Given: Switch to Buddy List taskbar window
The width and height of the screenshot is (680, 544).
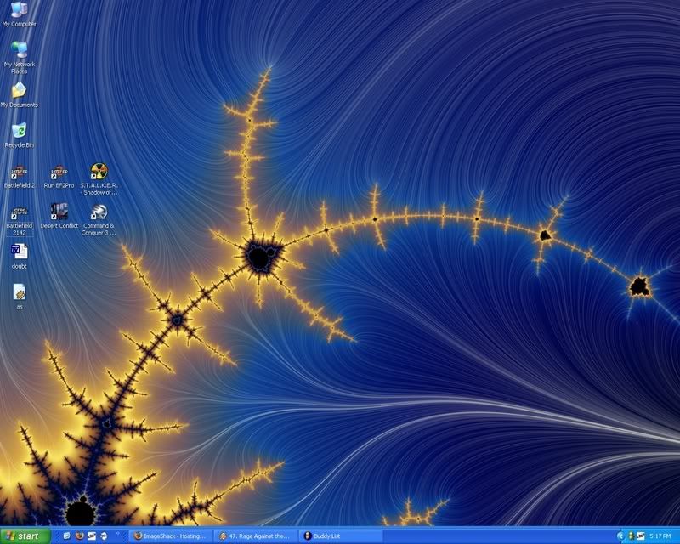Looking at the screenshot, I should point(341,536).
